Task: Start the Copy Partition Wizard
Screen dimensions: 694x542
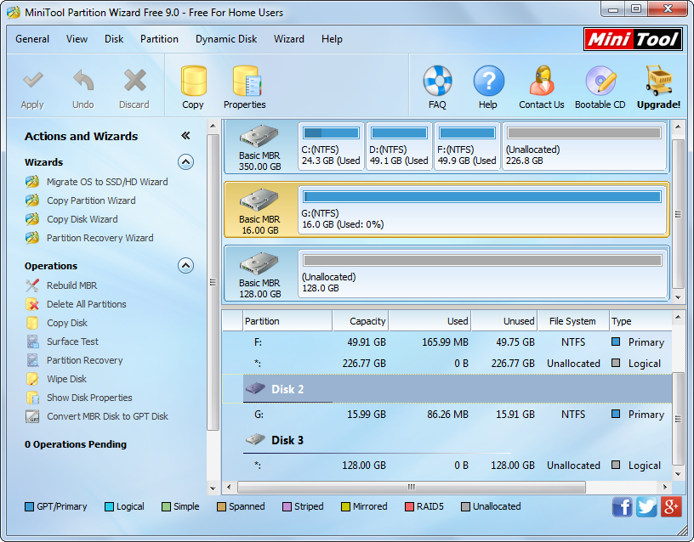Action: (x=91, y=200)
